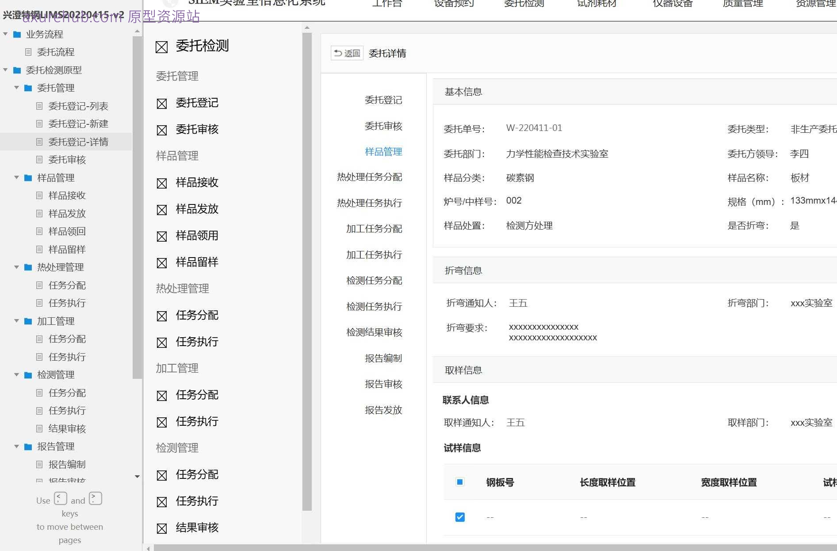Collapse the 样品管理 folder in sidebar
Screen dimensions: 837x551
(17, 177)
